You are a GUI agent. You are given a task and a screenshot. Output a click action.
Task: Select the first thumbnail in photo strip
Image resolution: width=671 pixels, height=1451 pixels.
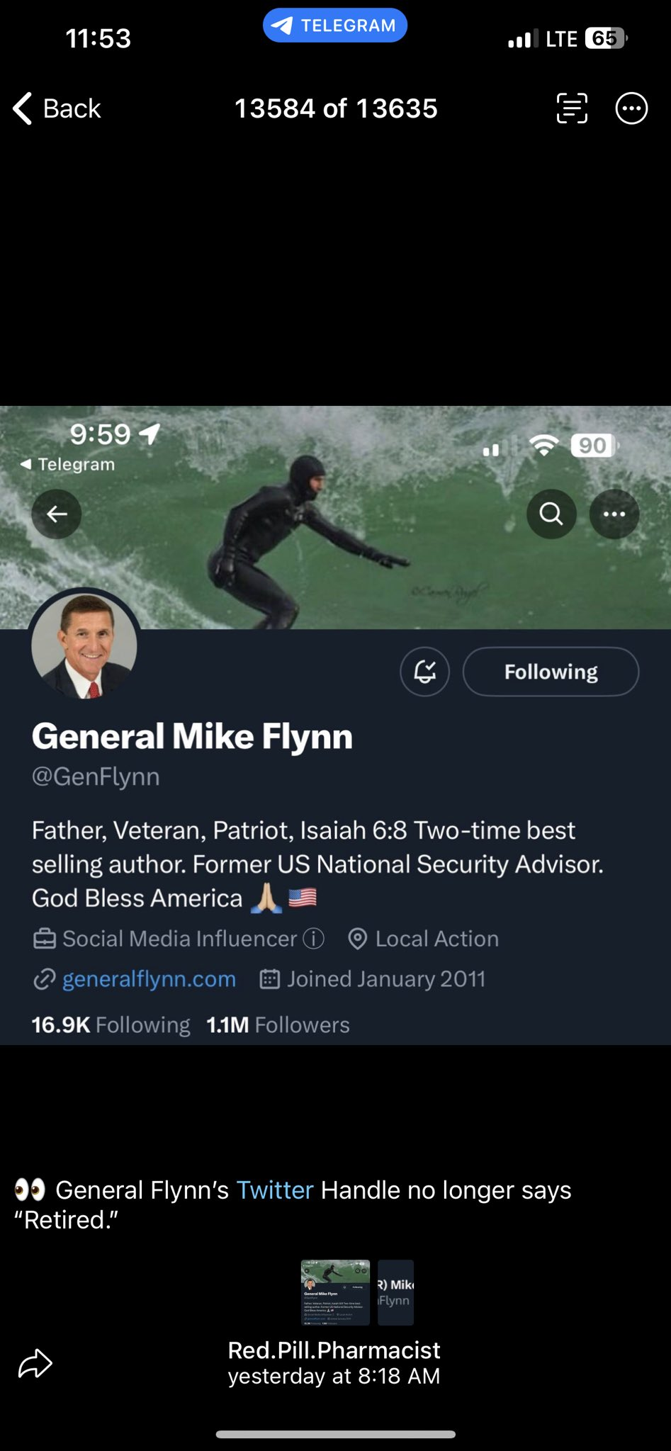point(335,1292)
